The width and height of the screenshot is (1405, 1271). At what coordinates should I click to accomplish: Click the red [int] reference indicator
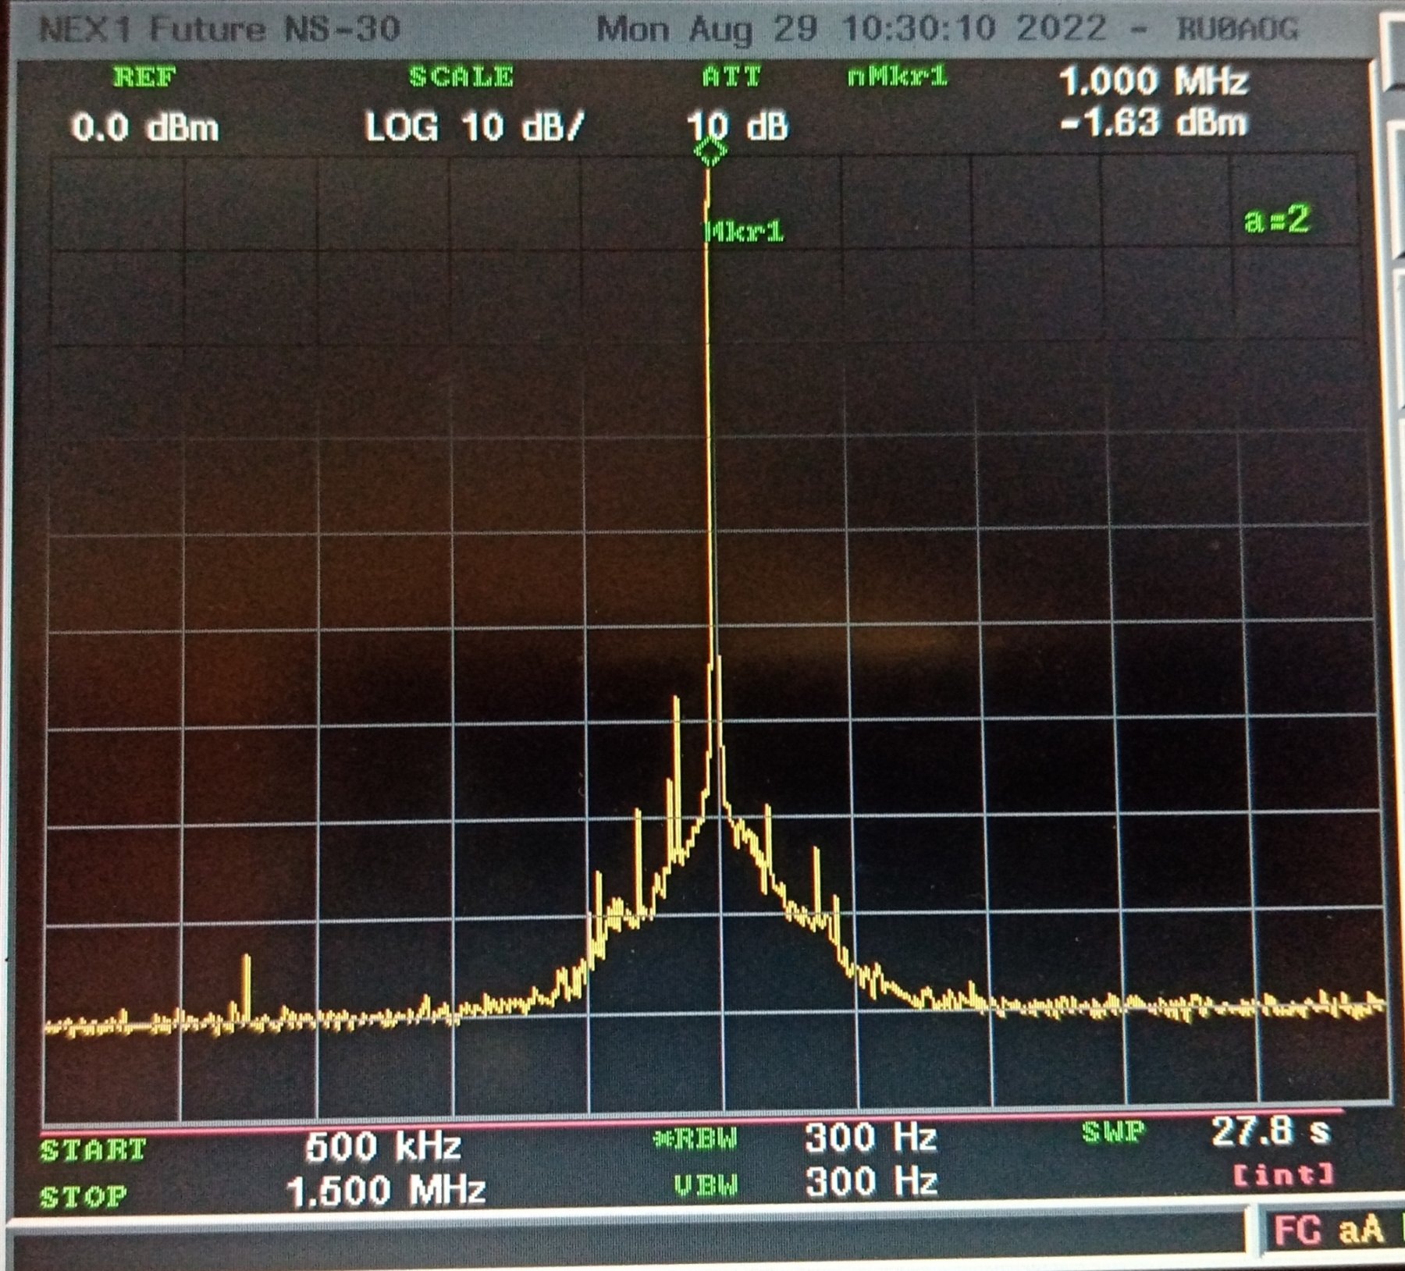coord(1283,1174)
